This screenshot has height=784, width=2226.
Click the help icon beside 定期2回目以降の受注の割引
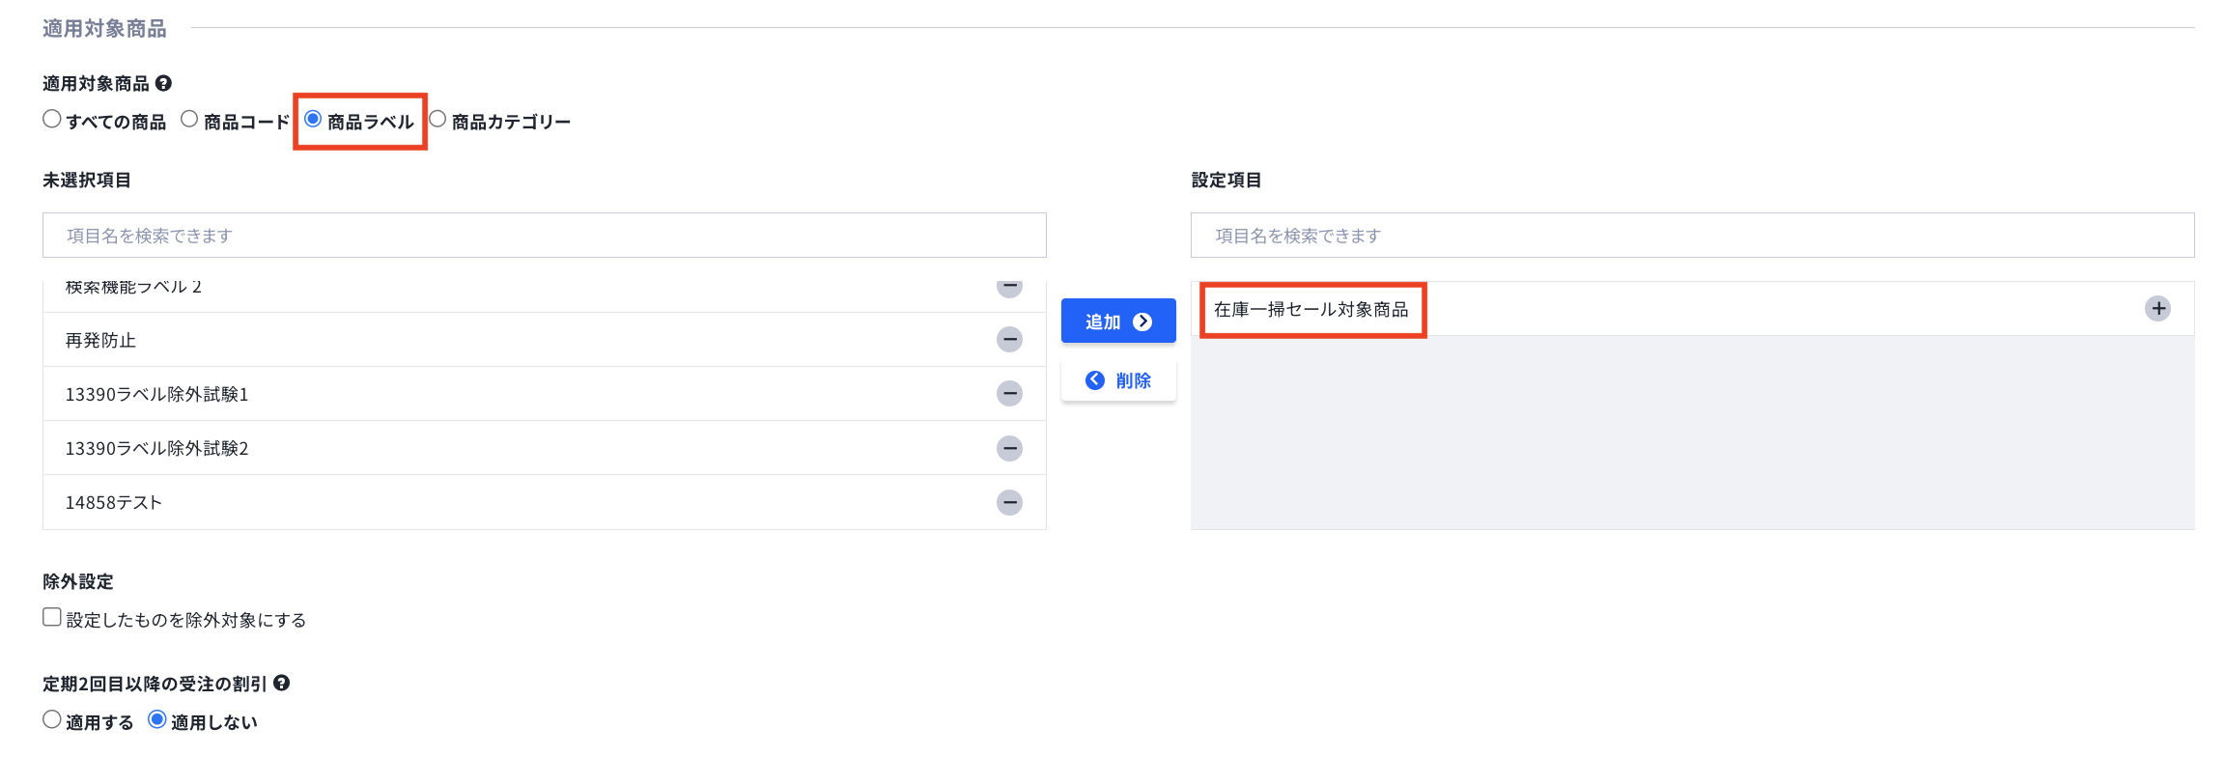tap(282, 684)
